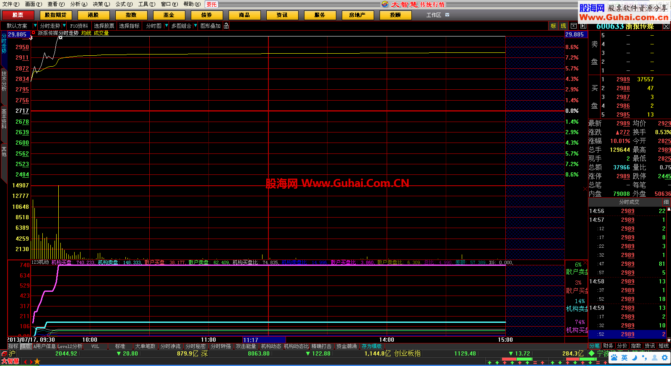The height and width of the screenshot is (366, 671).
Task: Select the highlighted :52 trade row at 2989
Action: pos(628,334)
